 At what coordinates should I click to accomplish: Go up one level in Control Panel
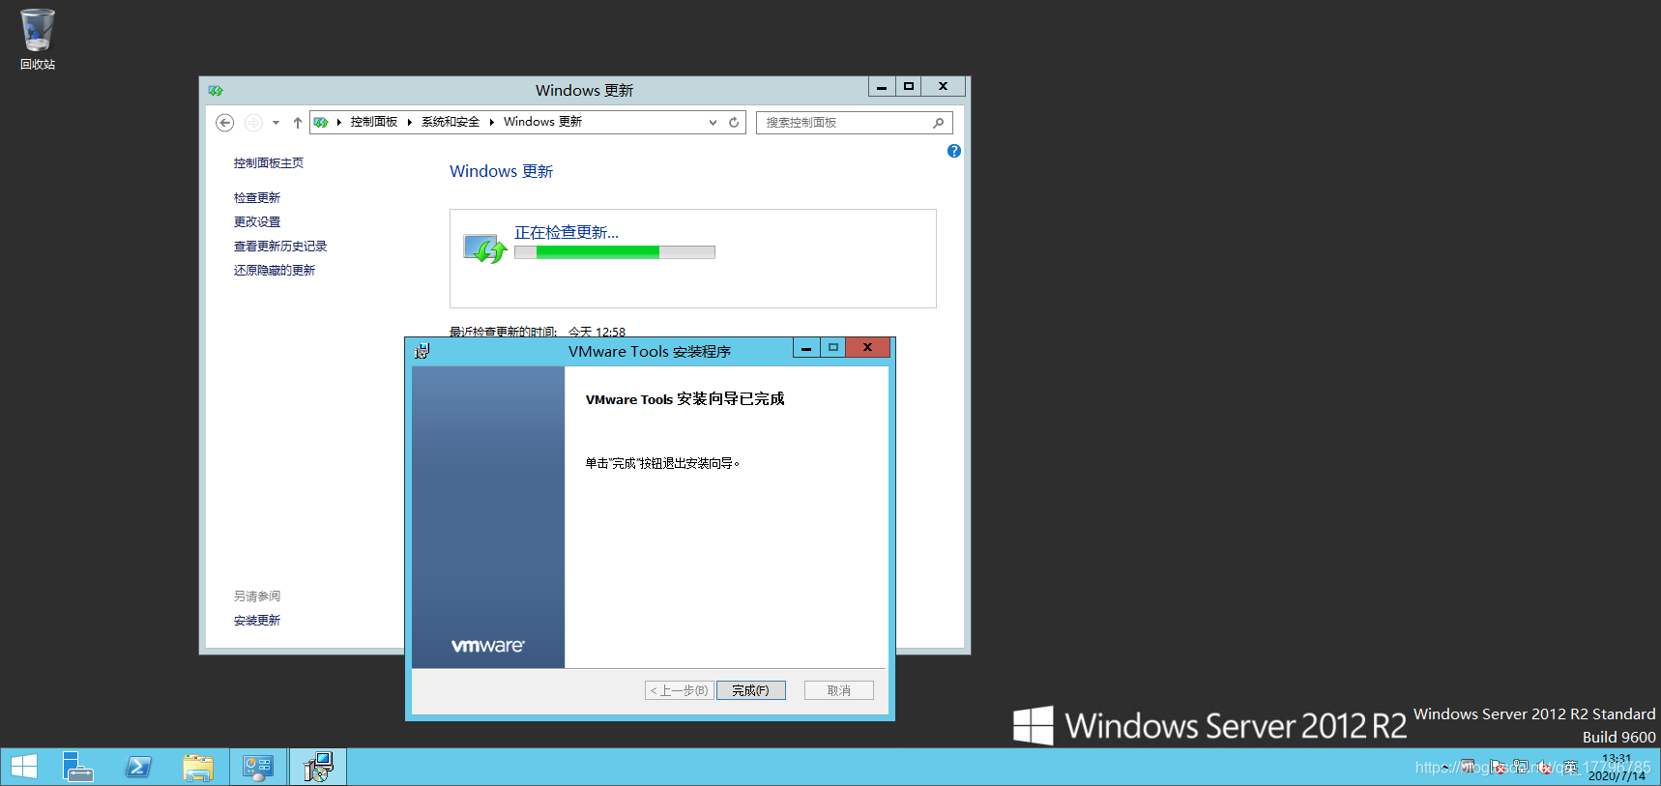[298, 123]
